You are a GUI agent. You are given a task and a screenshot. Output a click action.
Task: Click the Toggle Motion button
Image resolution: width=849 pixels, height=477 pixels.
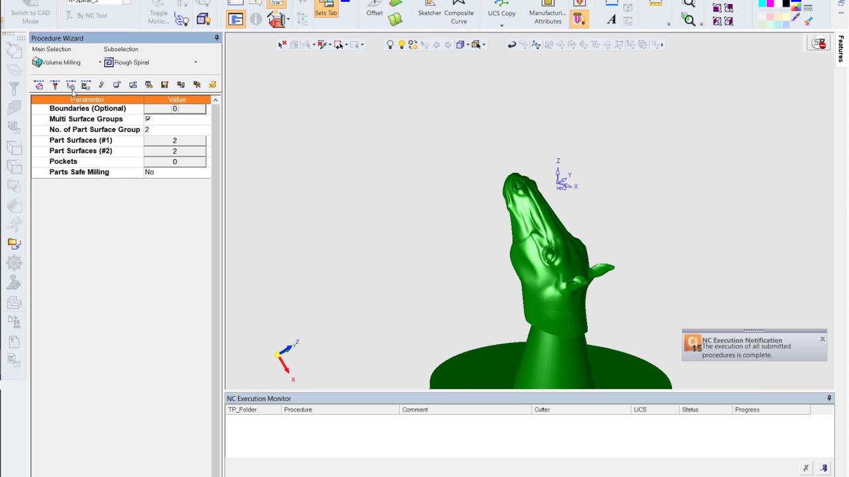159,12
